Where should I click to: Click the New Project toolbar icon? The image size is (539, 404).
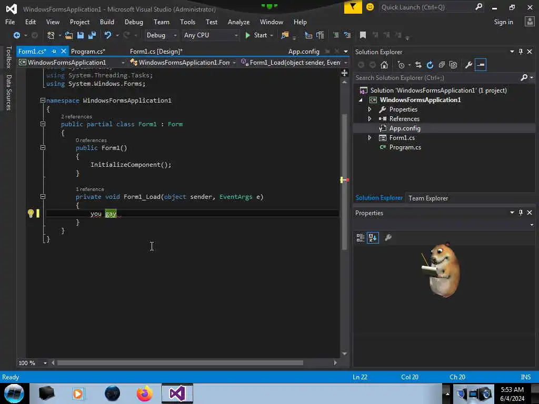point(51,35)
